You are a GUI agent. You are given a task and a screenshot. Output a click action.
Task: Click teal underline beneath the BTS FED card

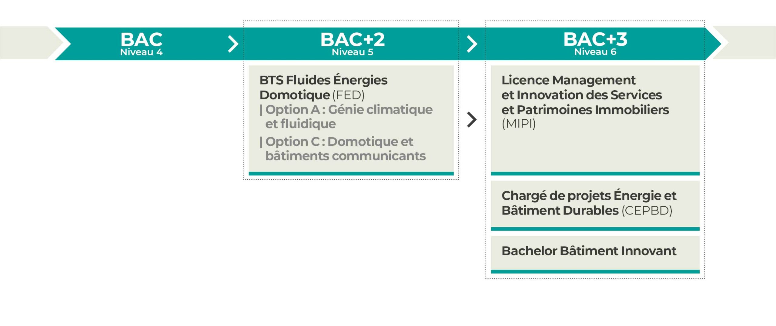click(351, 174)
